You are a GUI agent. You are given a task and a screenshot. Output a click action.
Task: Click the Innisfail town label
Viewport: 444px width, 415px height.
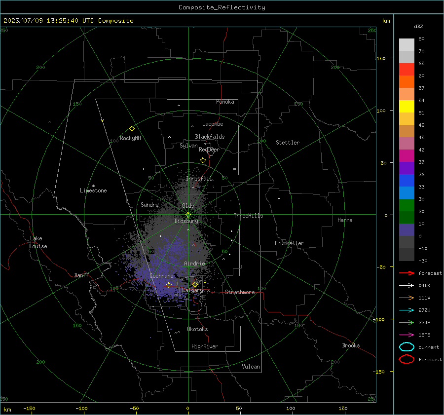[199, 179]
